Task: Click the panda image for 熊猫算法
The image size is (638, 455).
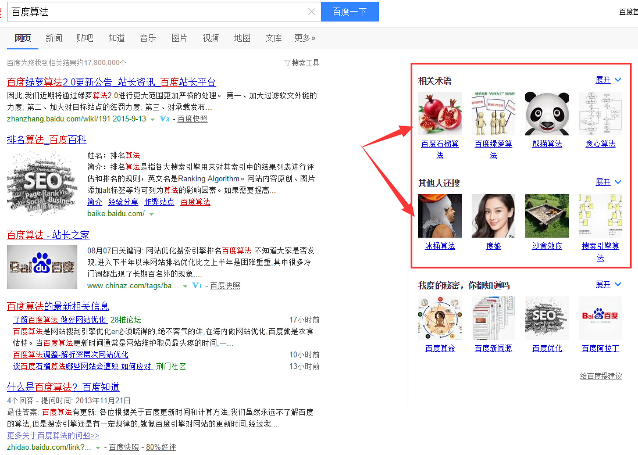Action: pos(547,113)
